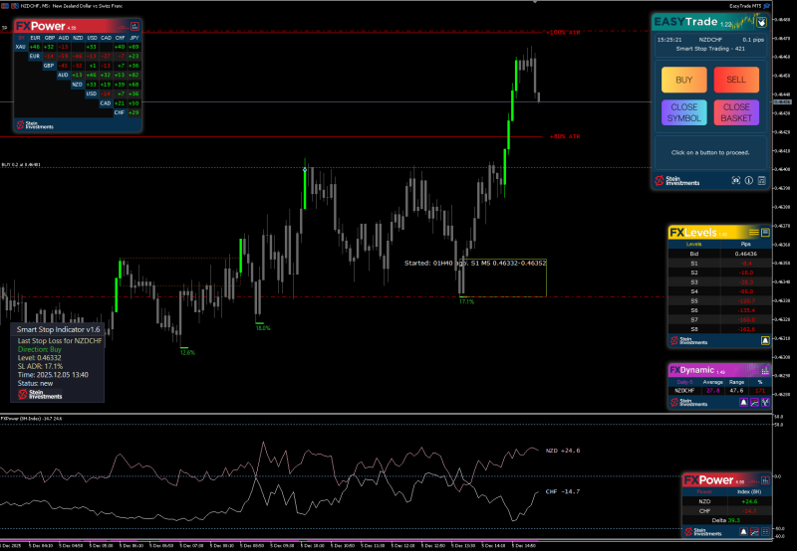Toggle the alert bell in bottom-right FXPower footer
Image resolution: width=797 pixels, height=551 pixels.
(743, 532)
